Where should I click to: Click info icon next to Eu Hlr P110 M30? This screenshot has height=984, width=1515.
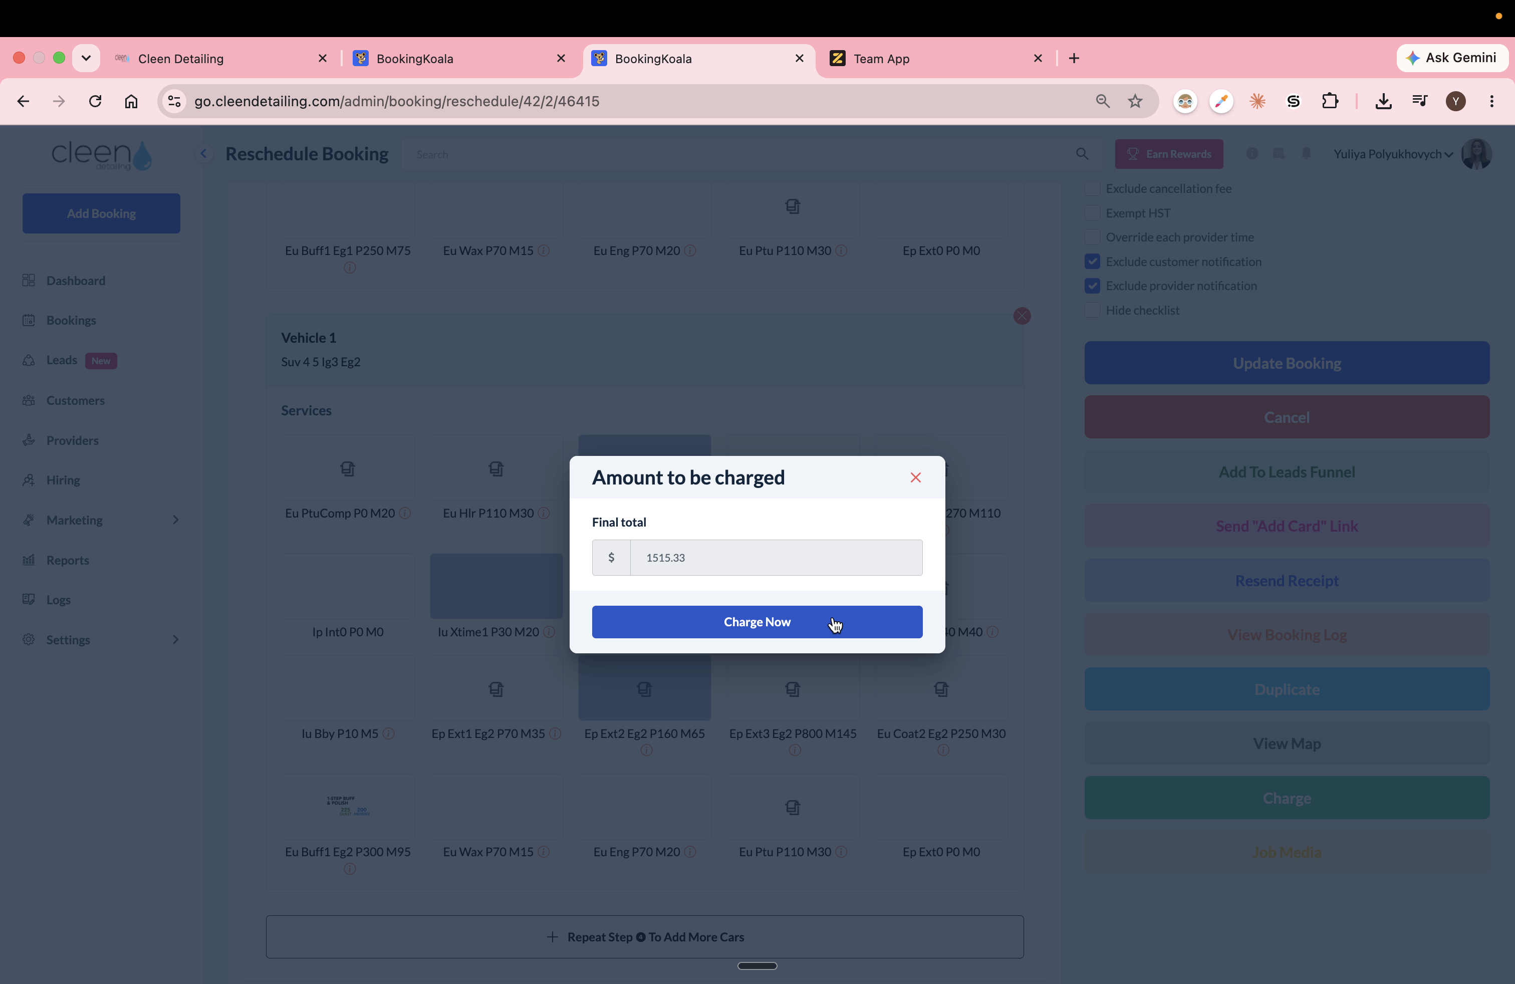click(x=544, y=513)
